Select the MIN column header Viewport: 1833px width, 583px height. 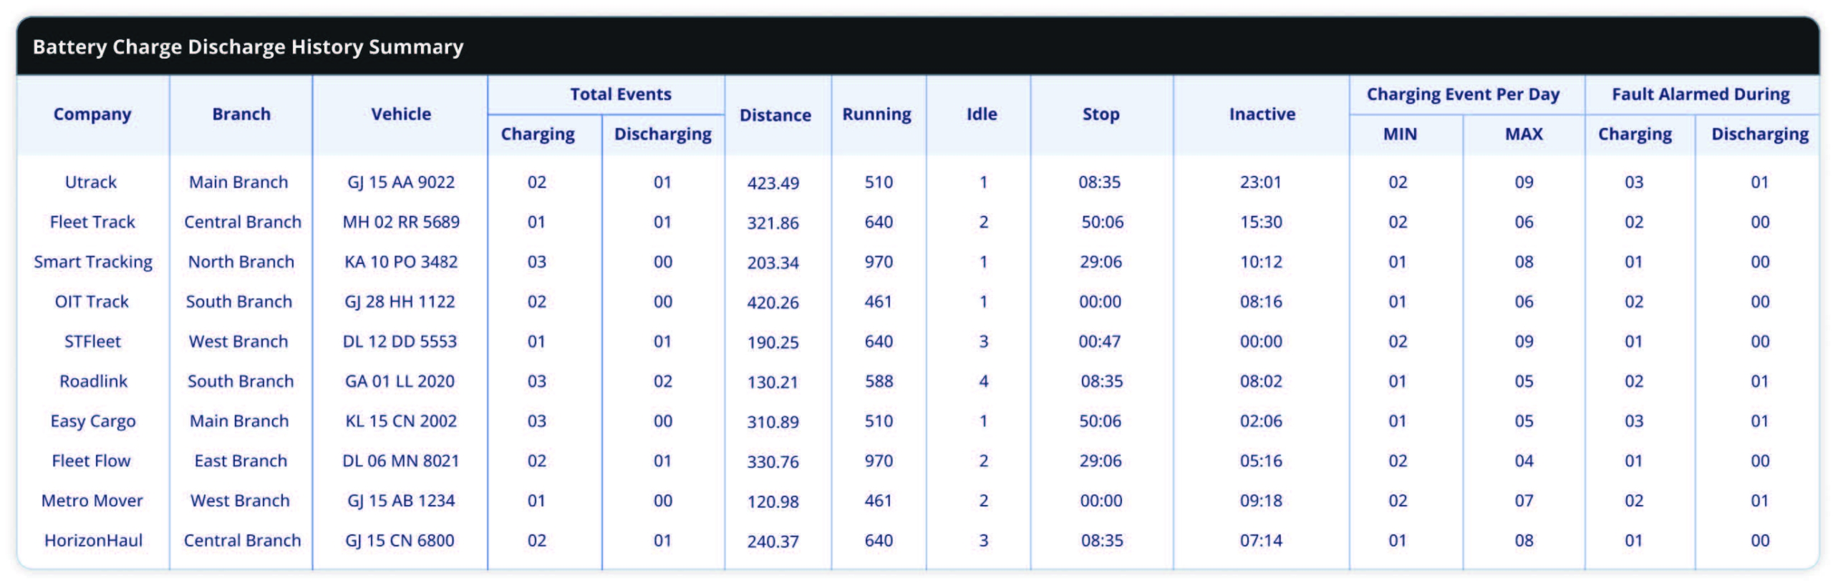pyautogui.click(x=1400, y=134)
